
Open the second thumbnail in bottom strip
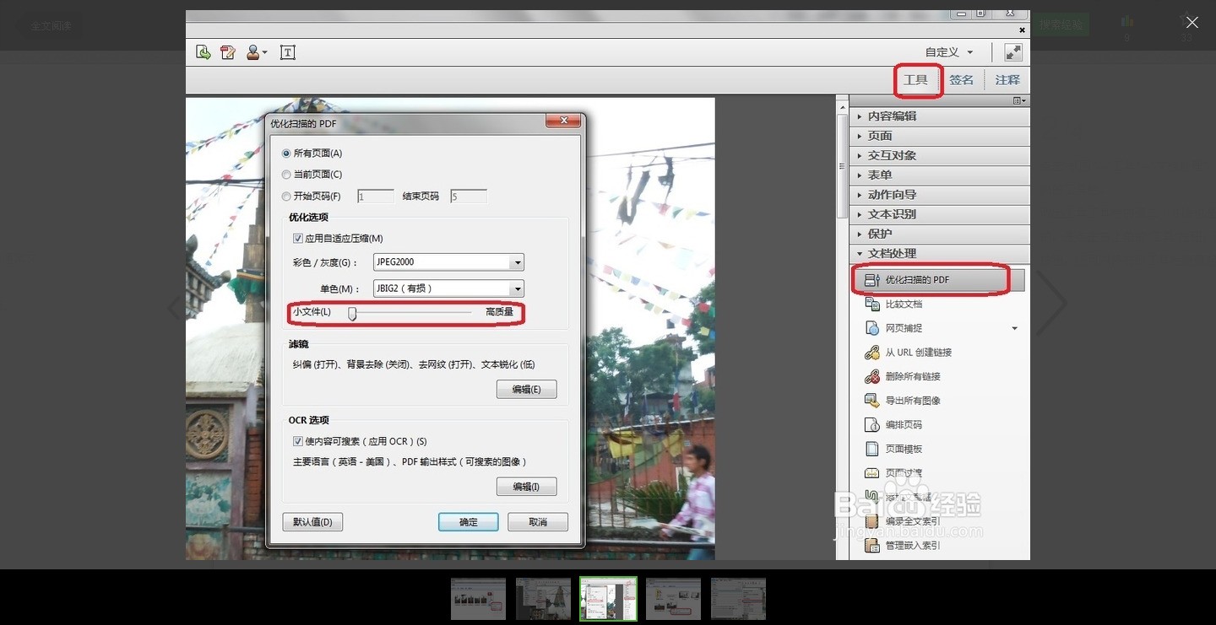(543, 599)
